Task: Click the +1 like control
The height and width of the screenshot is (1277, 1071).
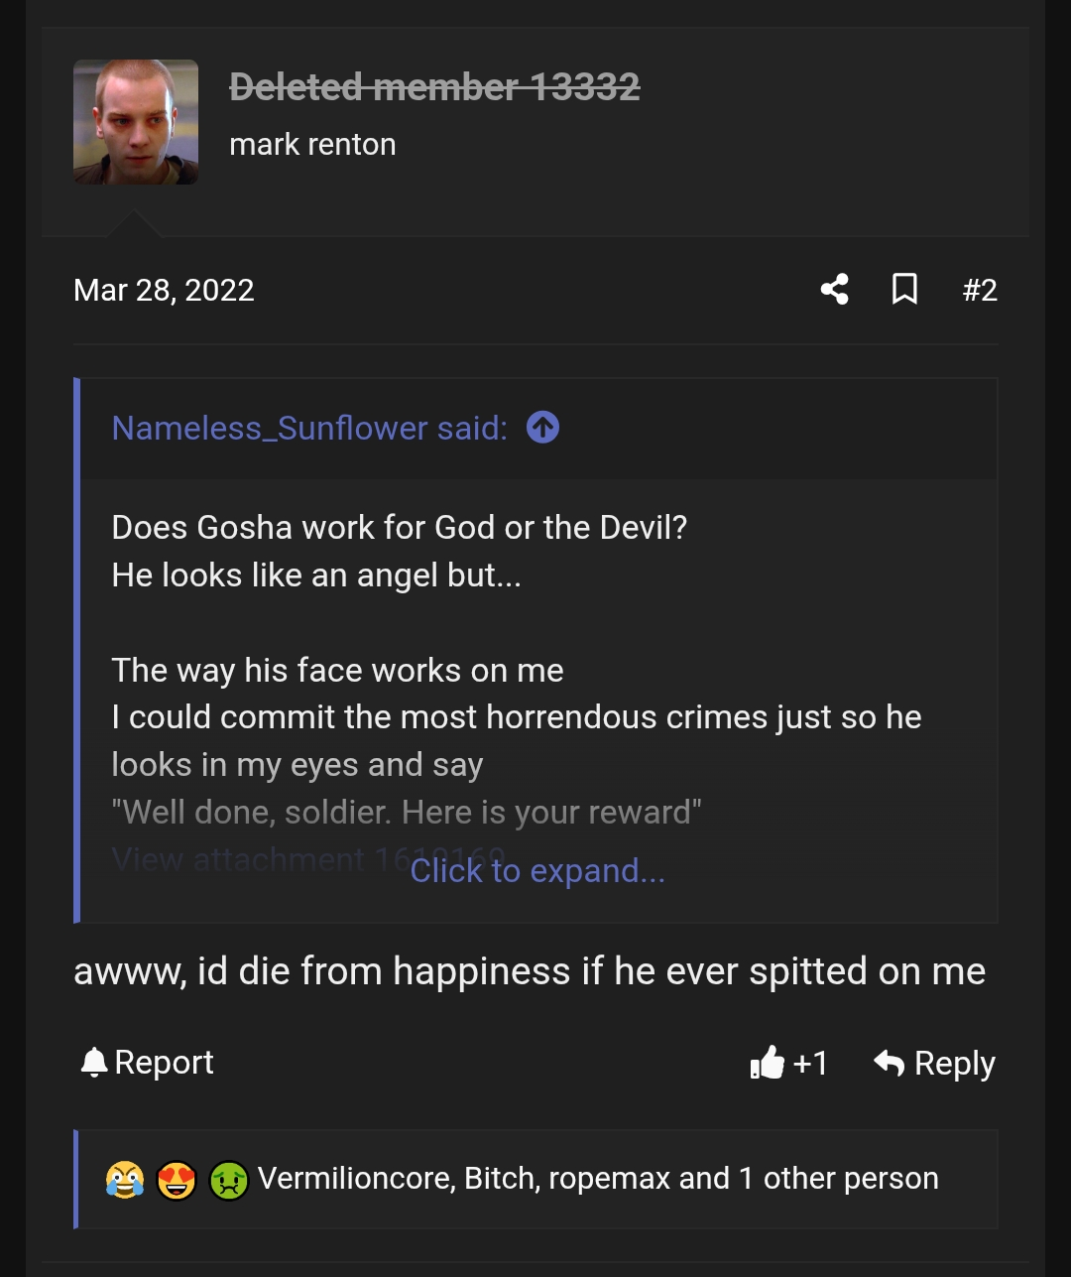Action: pos(807,1063)
